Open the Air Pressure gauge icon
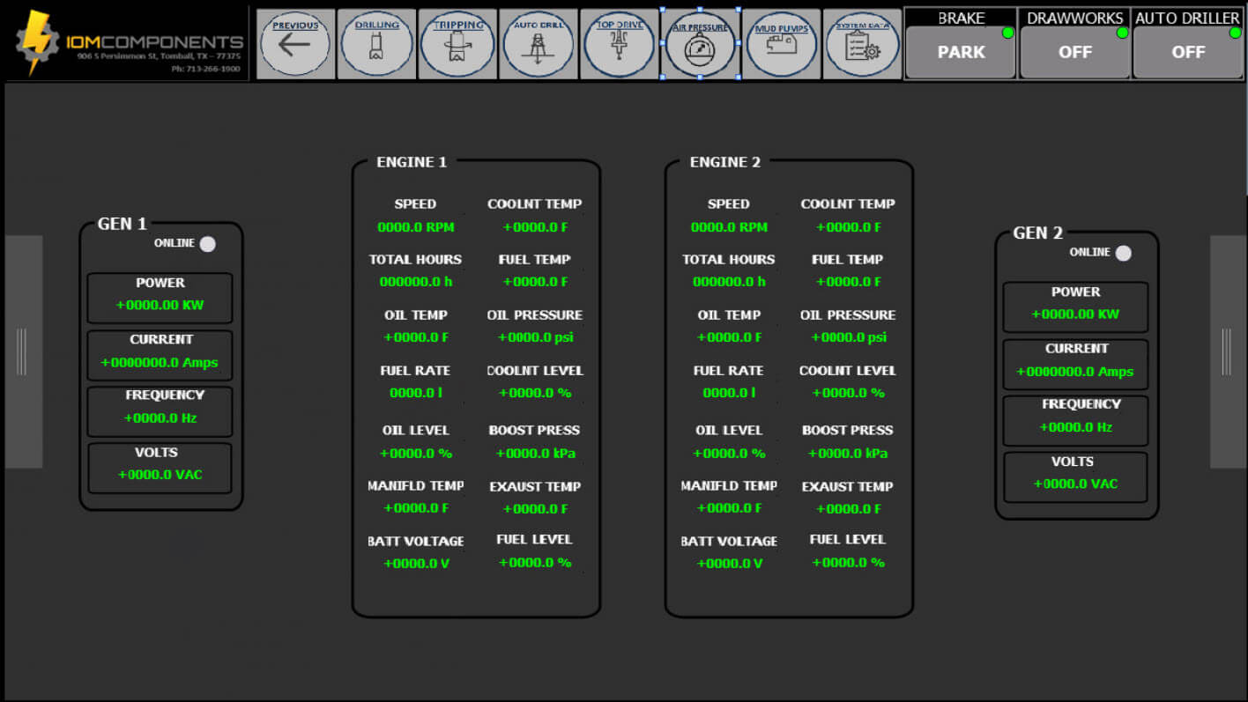 700,44
